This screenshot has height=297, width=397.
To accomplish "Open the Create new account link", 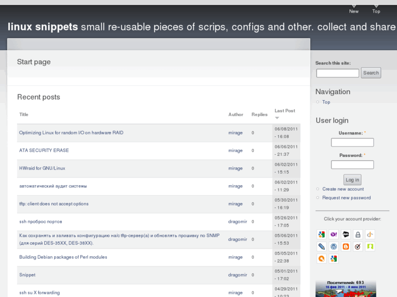I will tap(343, 189).
